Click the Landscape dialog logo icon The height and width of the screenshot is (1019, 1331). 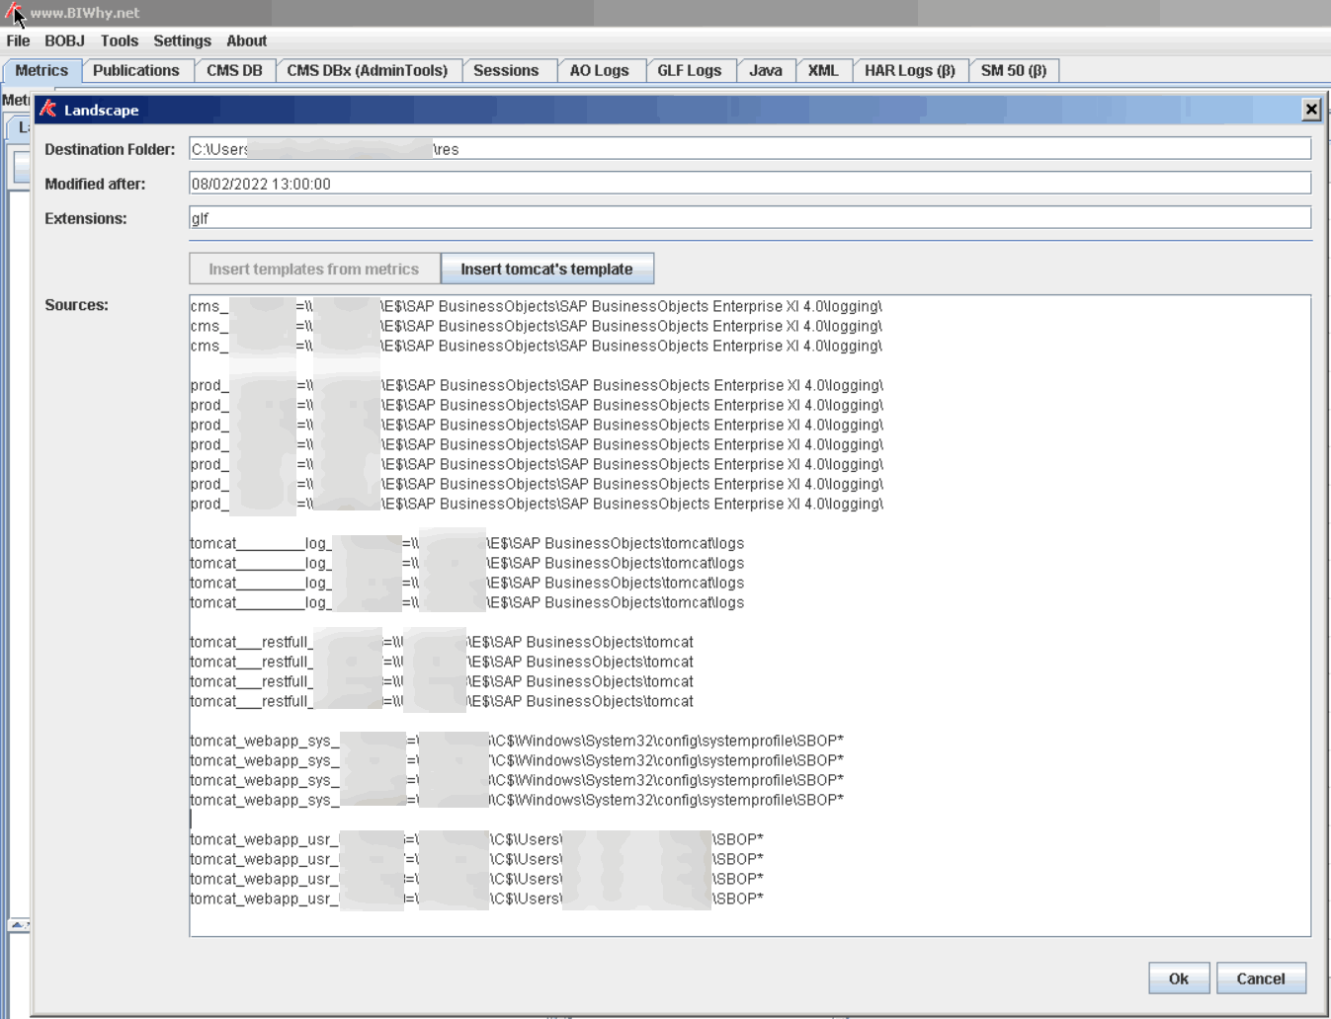[47, 110]
